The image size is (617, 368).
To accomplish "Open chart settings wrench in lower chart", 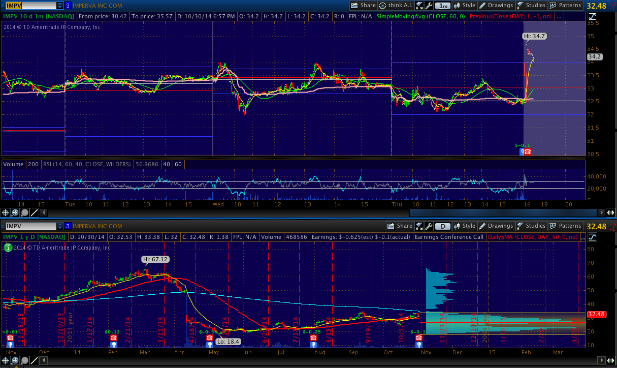I will (x=429, y=226).
